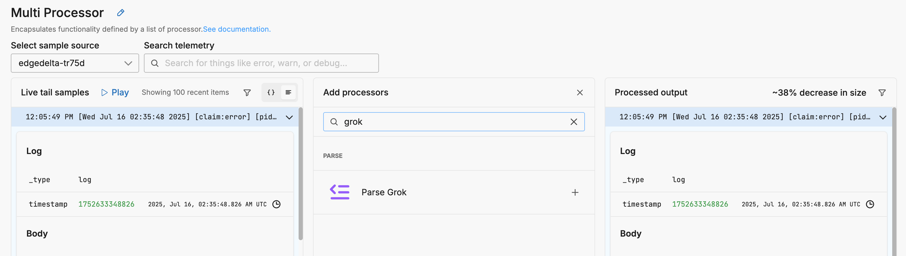Select the Parse Grok list item
This screenshot has width=906, height=256.
[454, 193]
